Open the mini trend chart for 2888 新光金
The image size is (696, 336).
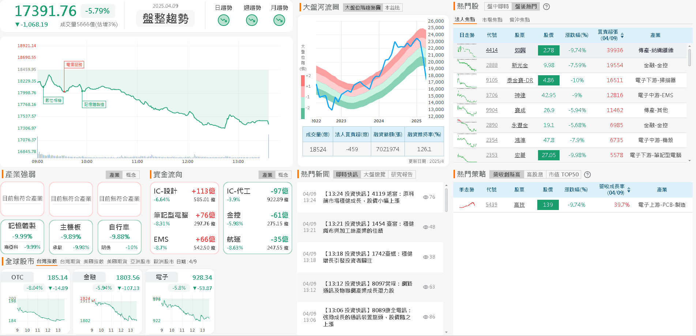pyautogui.click(x=467, y=65)
